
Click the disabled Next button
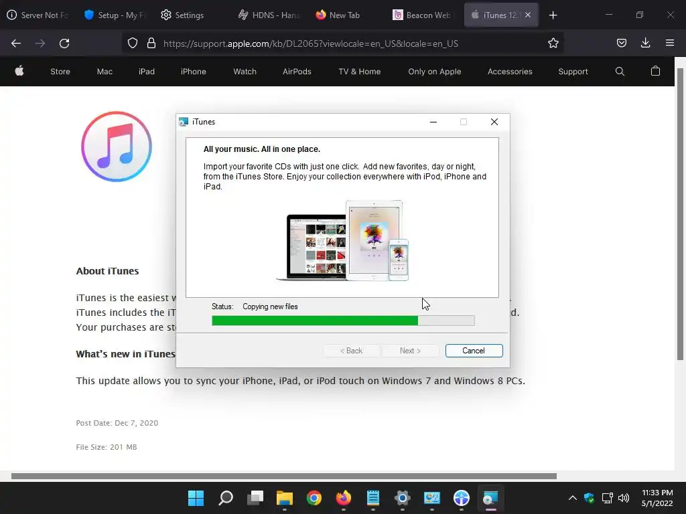411,351
